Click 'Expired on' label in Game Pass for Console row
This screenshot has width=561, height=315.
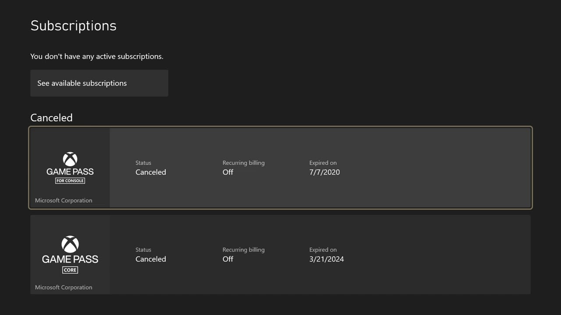[323, 163]
